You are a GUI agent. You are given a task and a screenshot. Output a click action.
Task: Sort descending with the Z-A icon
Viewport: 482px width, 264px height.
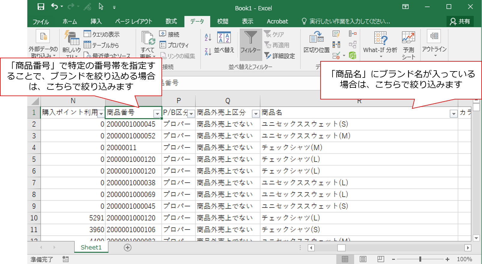click(208, 52)
